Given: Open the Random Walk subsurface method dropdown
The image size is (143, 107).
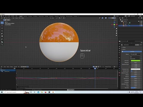Looking at the screenshot, I should pos(135,59).
